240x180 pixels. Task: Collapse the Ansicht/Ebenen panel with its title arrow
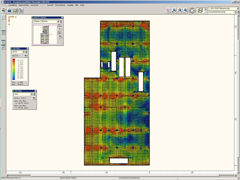62,17
